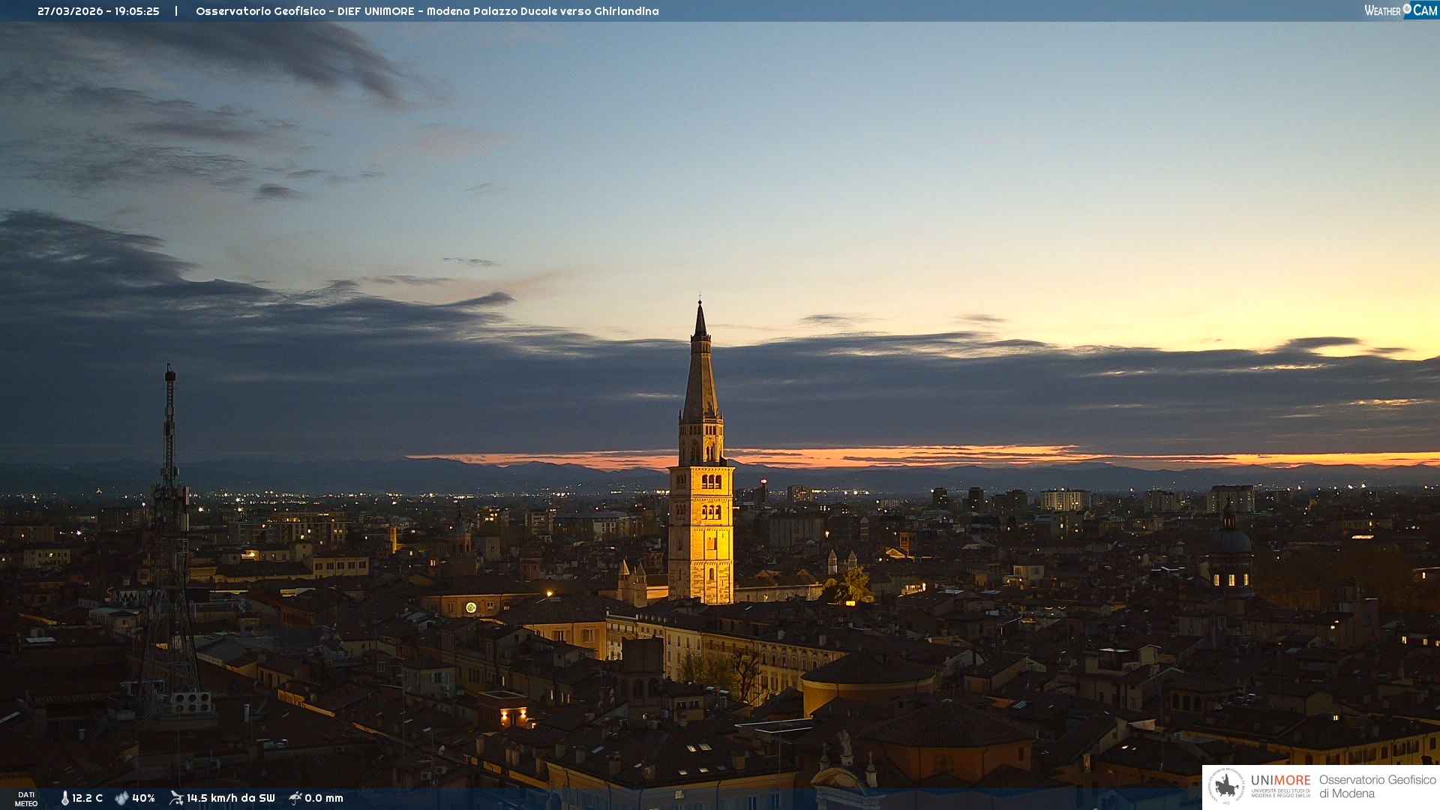Screen dimensions: 1440x810
Task: Click the 14.5 km/h da SW wind reading
Action: [231, 798]
